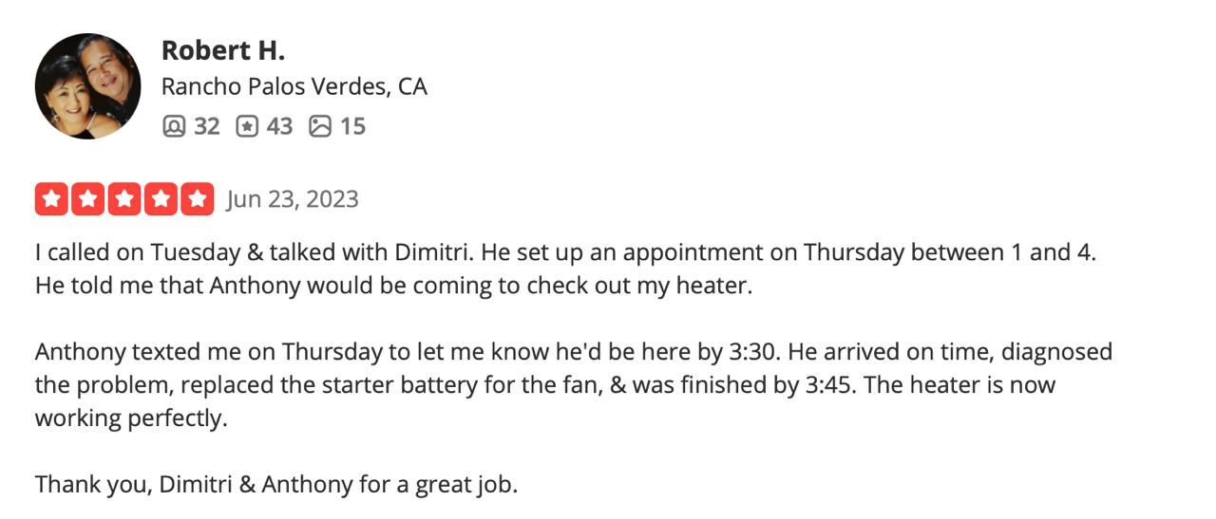Click the photos icon beside 15

pyautogui.click(x=320, y=126)
